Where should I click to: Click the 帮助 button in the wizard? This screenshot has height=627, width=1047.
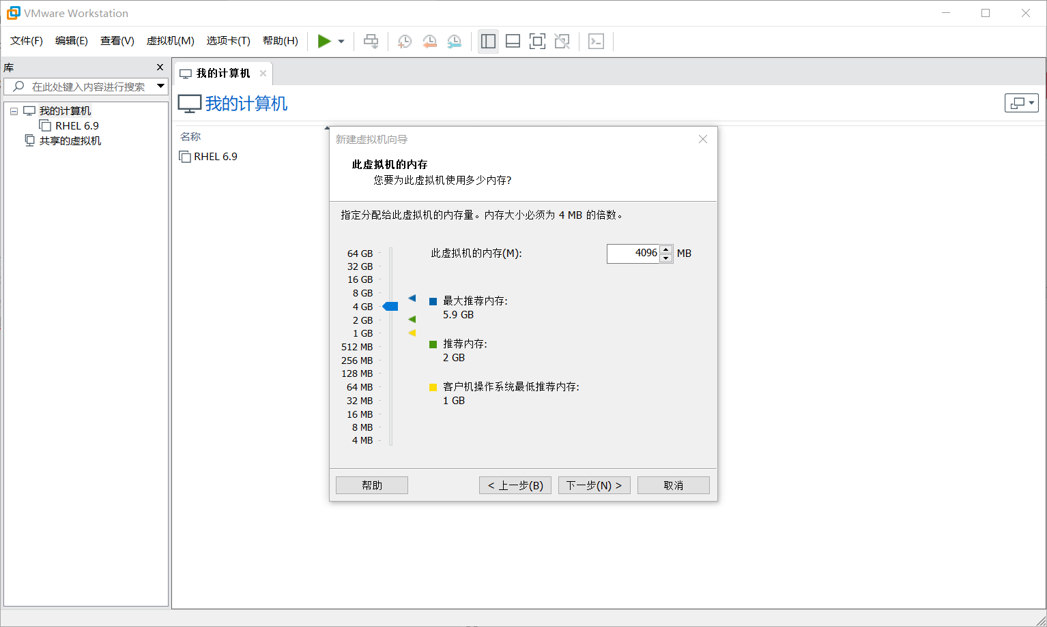pyautogui.click(x=371, y=485)
